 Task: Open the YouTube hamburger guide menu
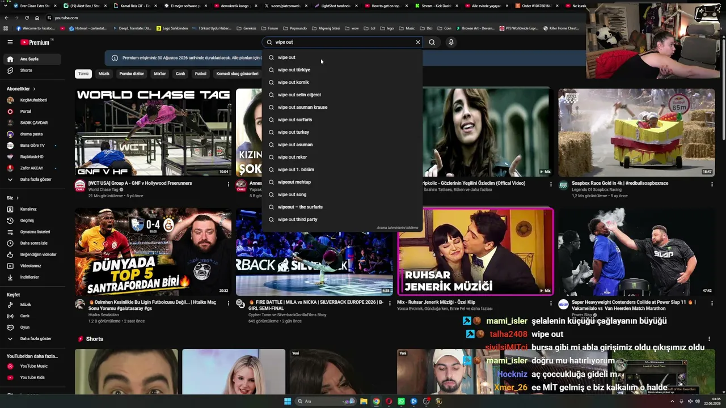pyautogui.click(x=10, y=42)
